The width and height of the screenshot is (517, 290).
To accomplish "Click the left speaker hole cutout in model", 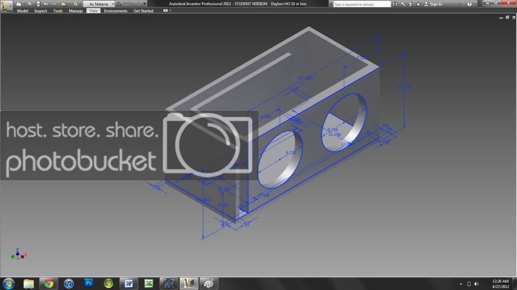I will pos(280,160).
